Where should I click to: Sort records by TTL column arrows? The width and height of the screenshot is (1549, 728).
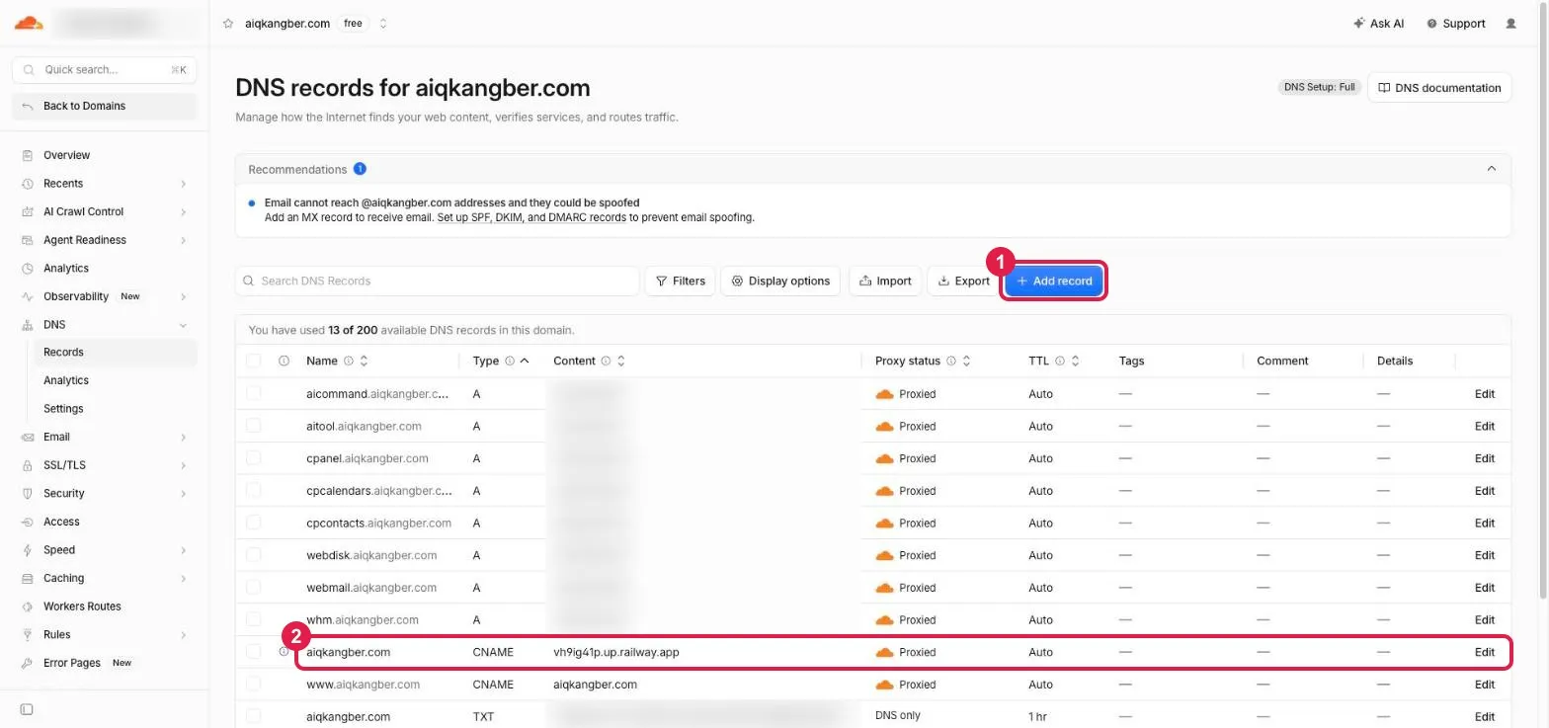(1074, 362)
